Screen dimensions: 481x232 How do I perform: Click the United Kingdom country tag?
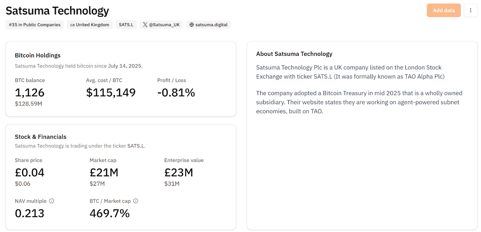(92, 25)
